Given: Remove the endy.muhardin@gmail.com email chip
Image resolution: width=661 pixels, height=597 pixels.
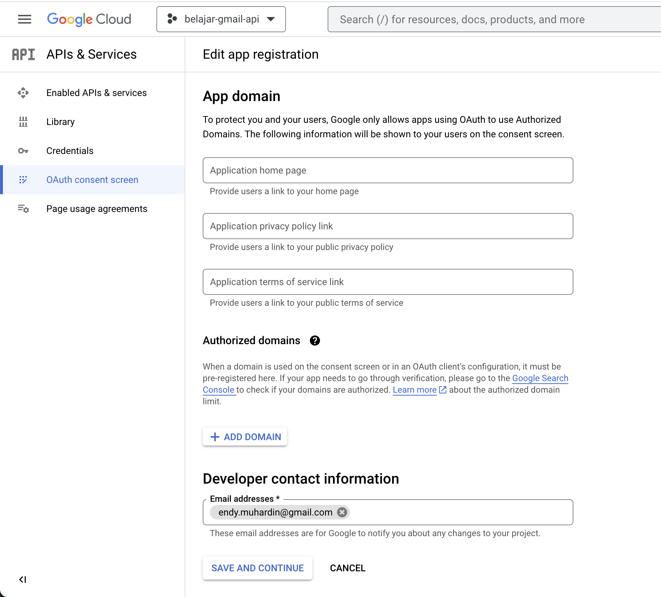Looking at the screenshot, I should tap(342, 512).
